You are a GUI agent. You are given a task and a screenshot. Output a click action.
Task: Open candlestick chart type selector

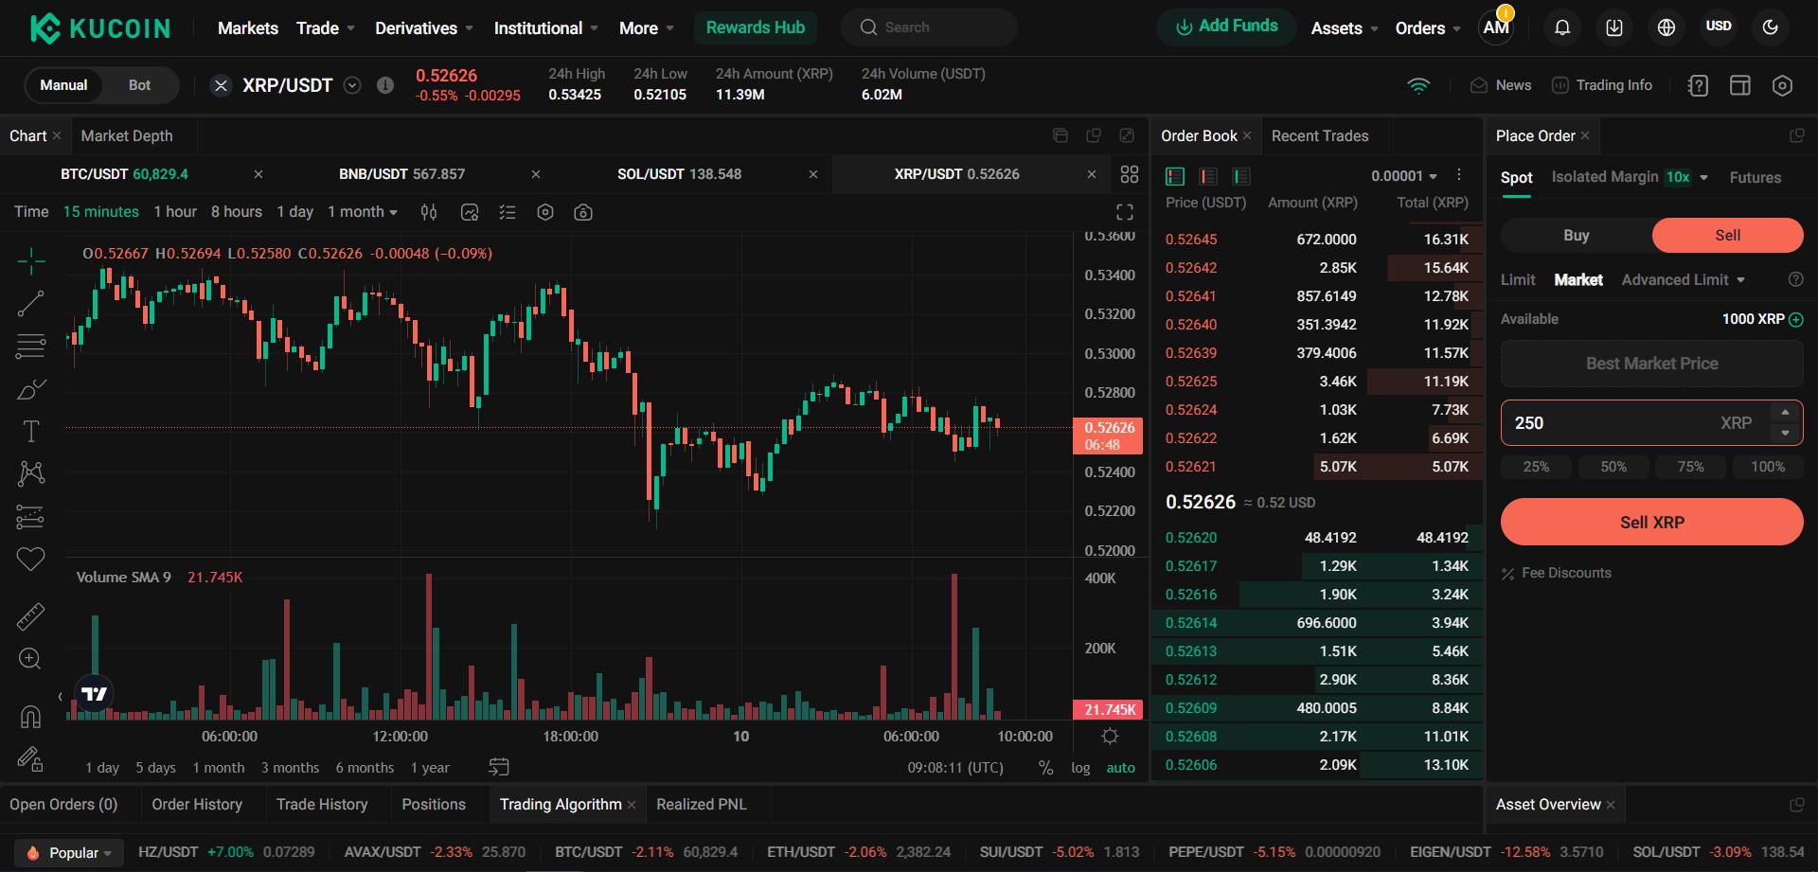[x=429, y=212]
